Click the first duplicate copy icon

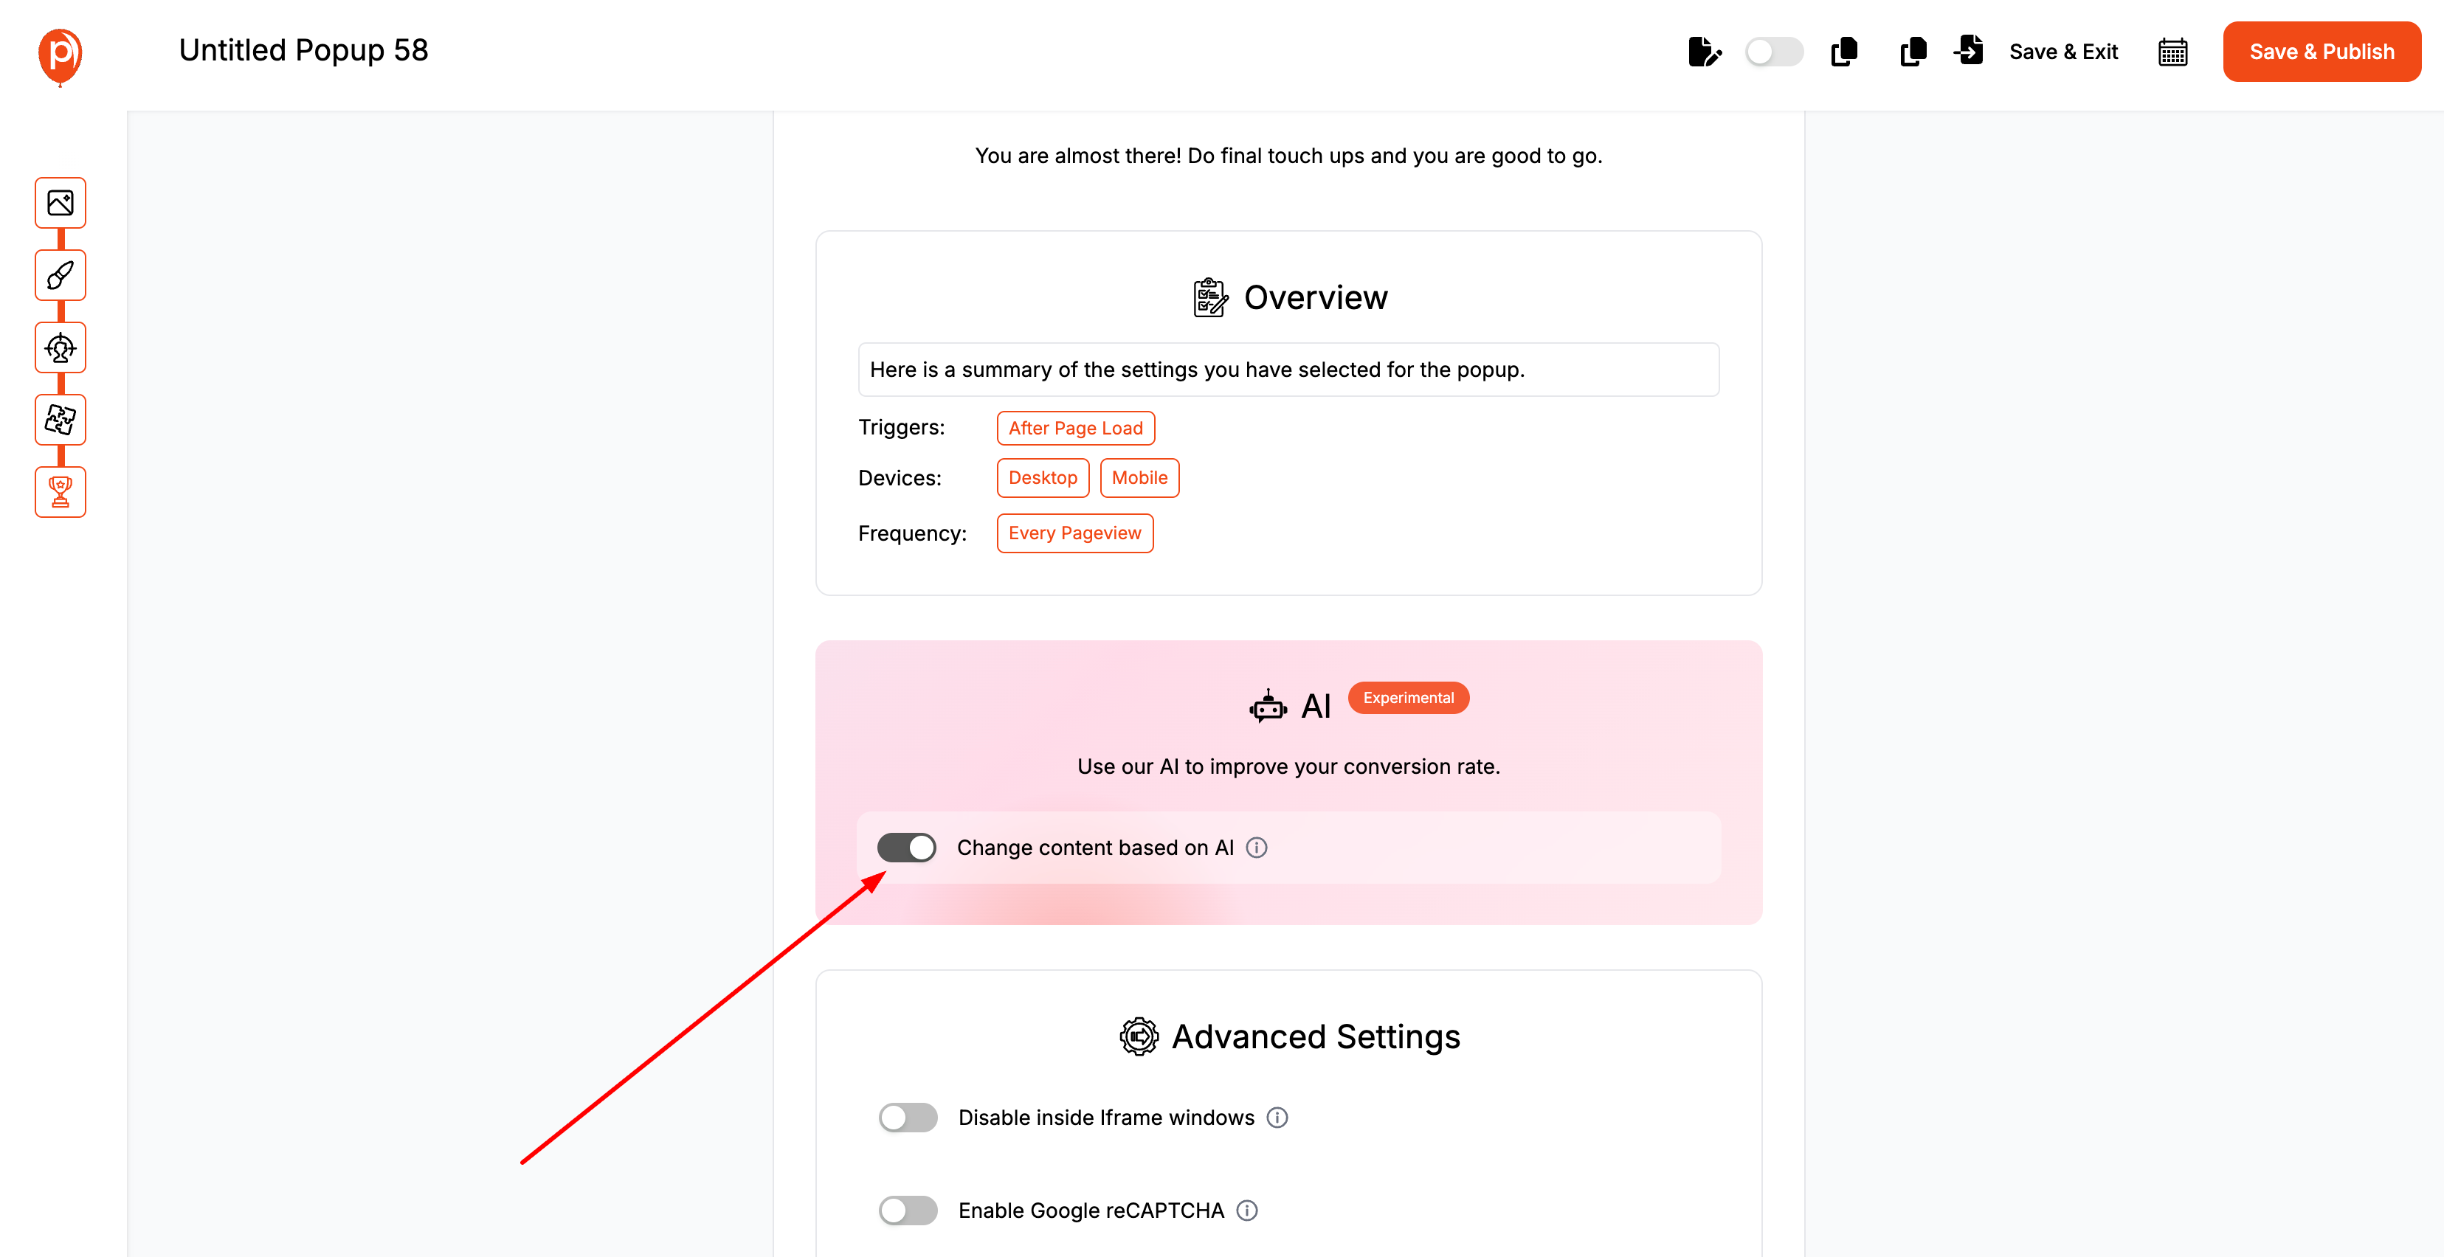[x=1843, y=51]
